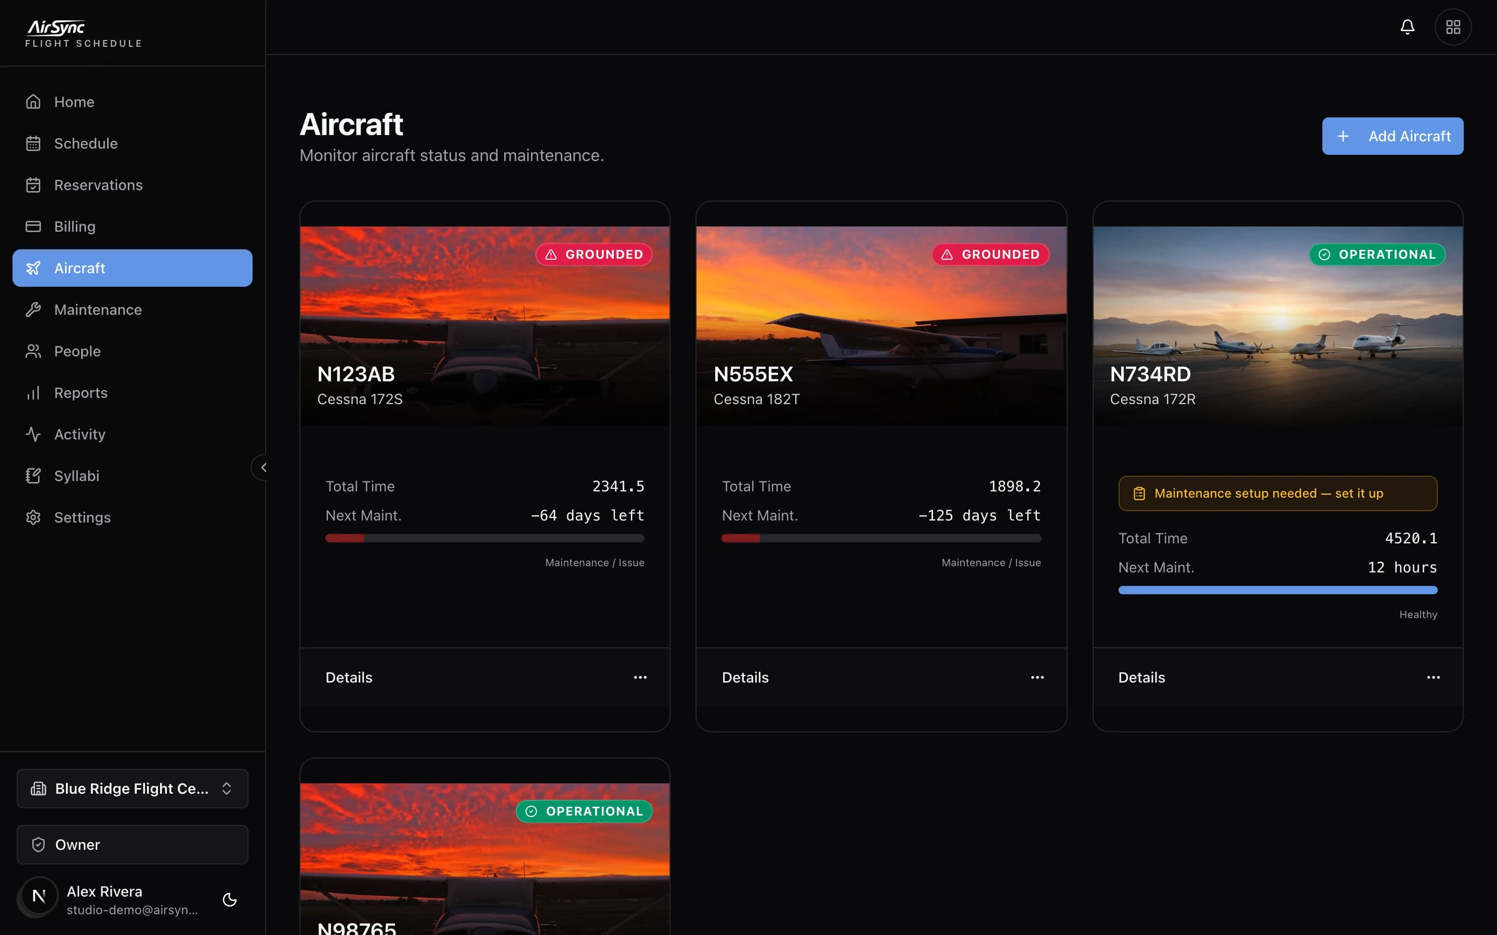The width and height of the screenshot is (1497, 935).
Task: Click the total time value 1898.2
Action: (1015, 486)
